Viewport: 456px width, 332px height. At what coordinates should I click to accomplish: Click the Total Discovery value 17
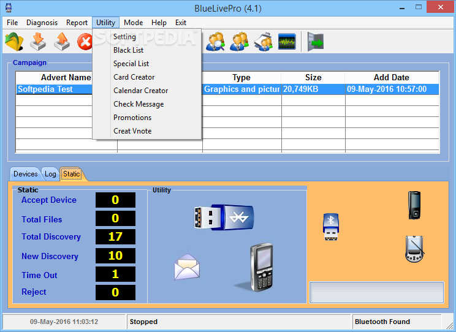[115, 236]
